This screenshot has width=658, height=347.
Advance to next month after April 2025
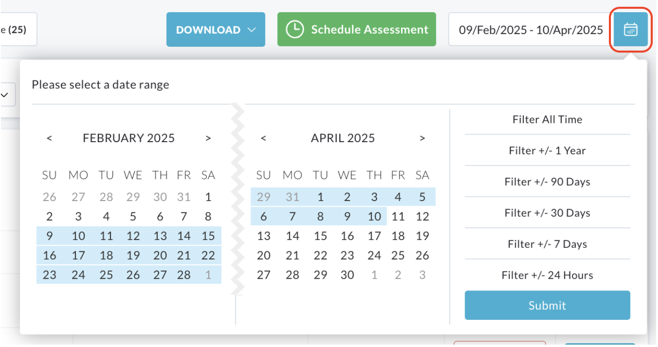point(422,138)
